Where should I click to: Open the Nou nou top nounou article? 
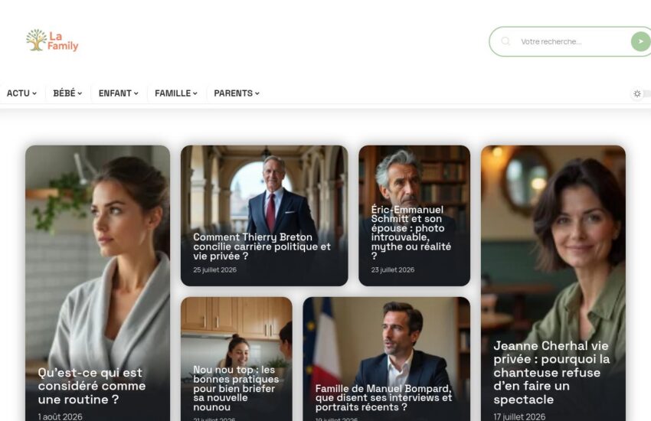(236, 388)
